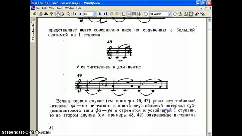Click the zoom out minus icon
This screenshot has width=242, height=136.
[x=146, y=14]
